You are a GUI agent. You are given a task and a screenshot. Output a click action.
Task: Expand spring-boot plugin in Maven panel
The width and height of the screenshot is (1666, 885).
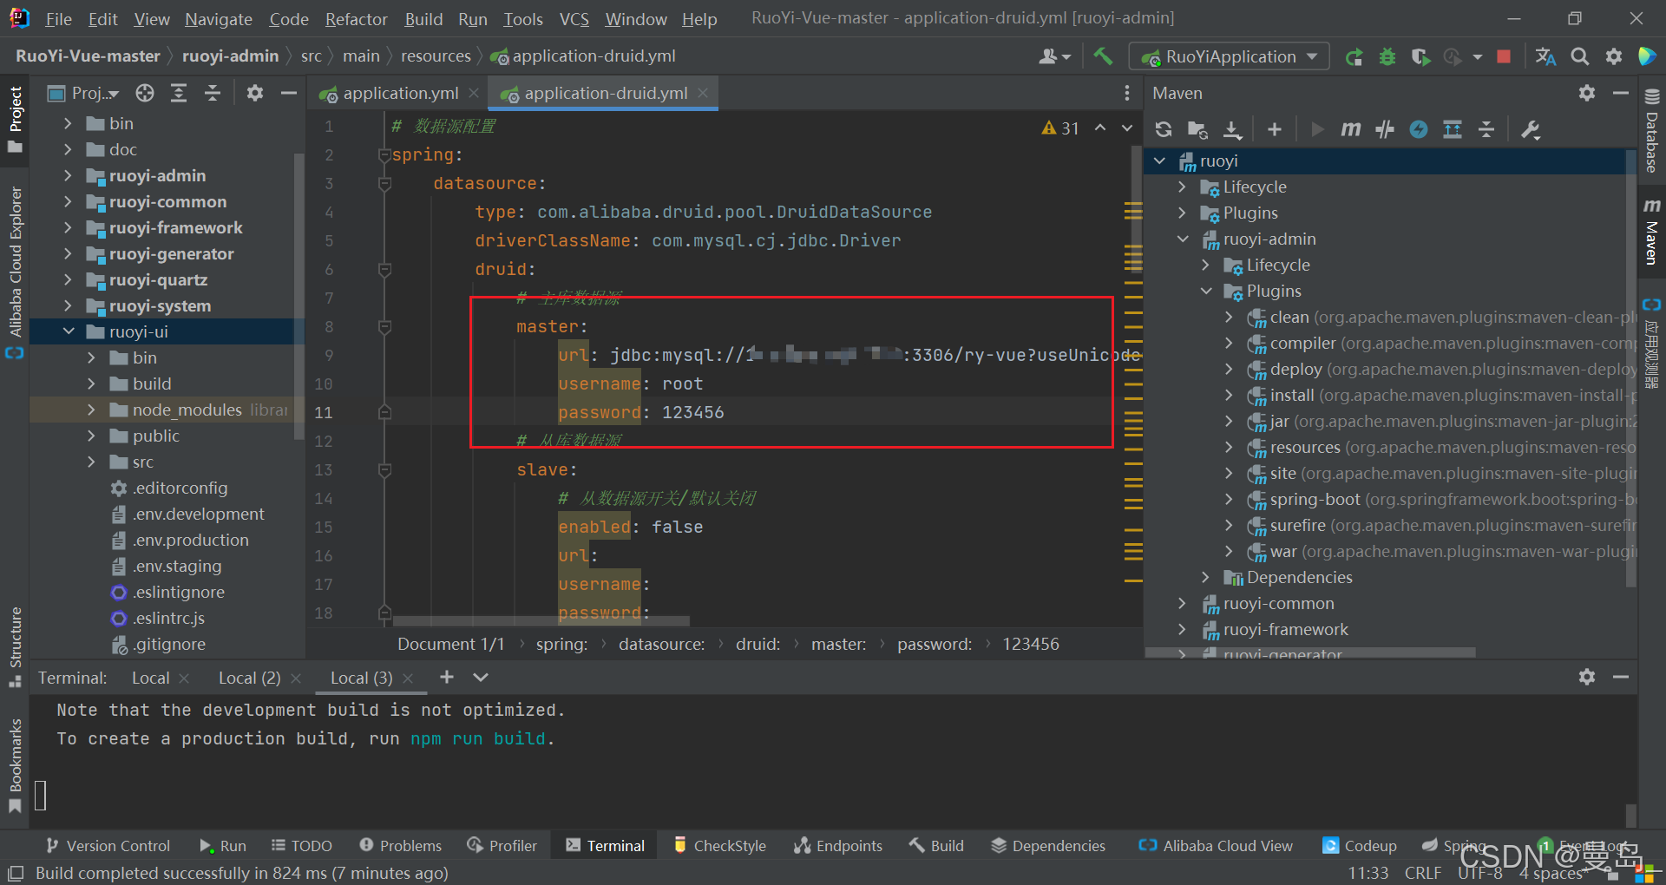pos(1229,499)
